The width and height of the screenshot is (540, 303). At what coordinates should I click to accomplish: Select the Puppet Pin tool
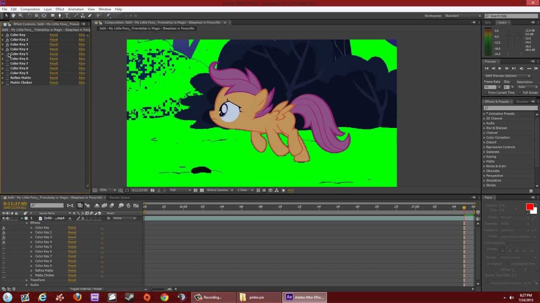pos(108,16)
